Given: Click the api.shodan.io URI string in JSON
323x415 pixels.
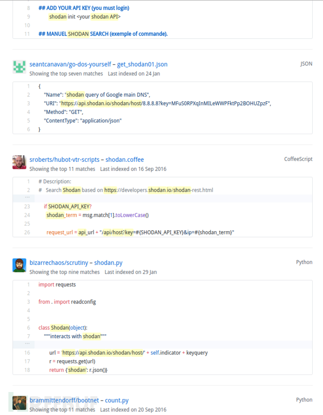Looking at the screenshot, I should [165, 104].
